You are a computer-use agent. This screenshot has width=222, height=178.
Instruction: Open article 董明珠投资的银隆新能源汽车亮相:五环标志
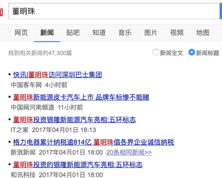(78, 165)
